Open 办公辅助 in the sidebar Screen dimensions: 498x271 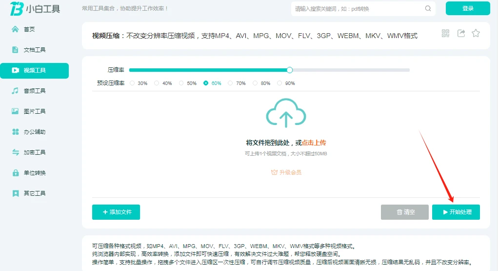point(34,132)
